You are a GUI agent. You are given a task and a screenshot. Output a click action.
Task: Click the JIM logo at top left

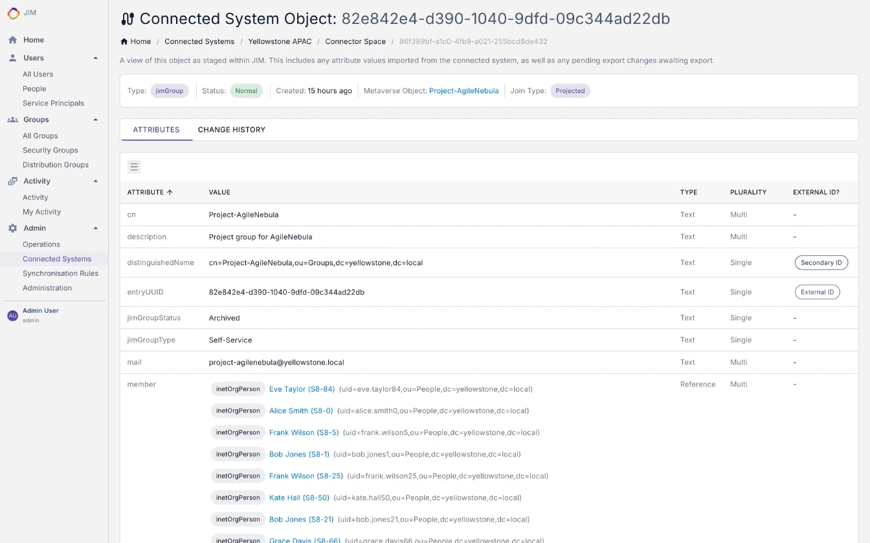(x=12, y=12)
